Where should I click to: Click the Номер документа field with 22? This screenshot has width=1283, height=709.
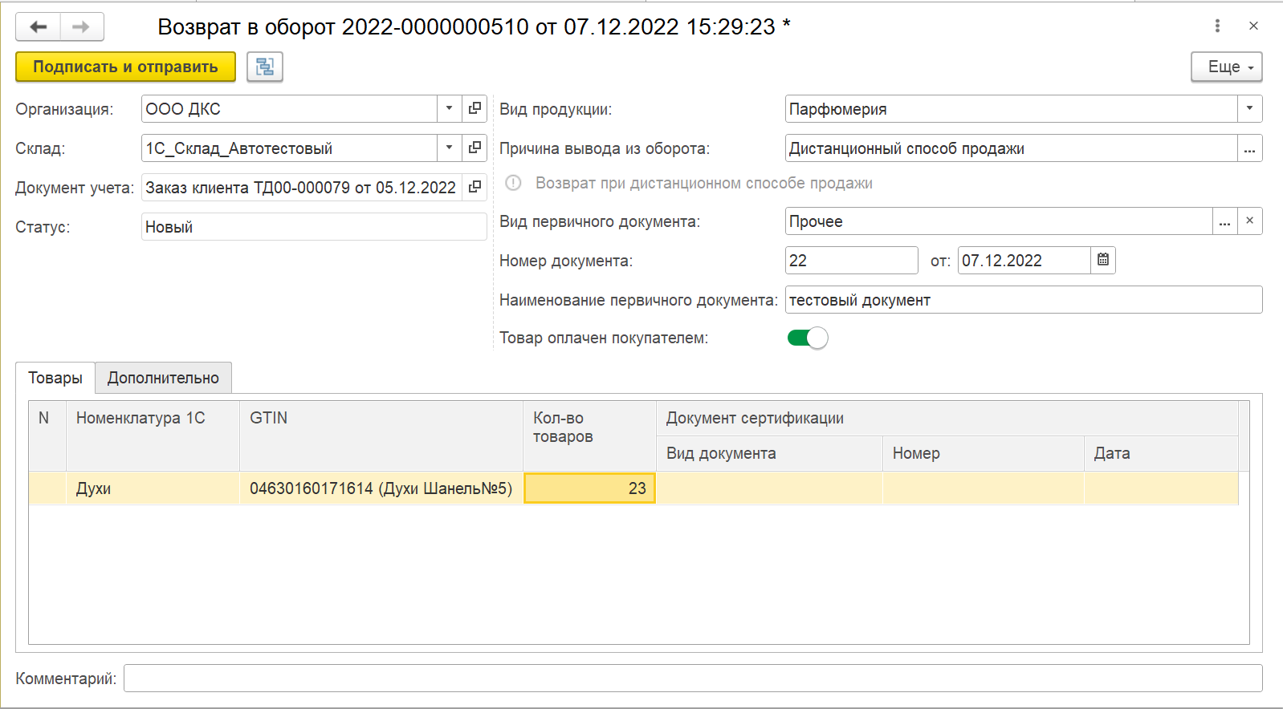(851, 261)
